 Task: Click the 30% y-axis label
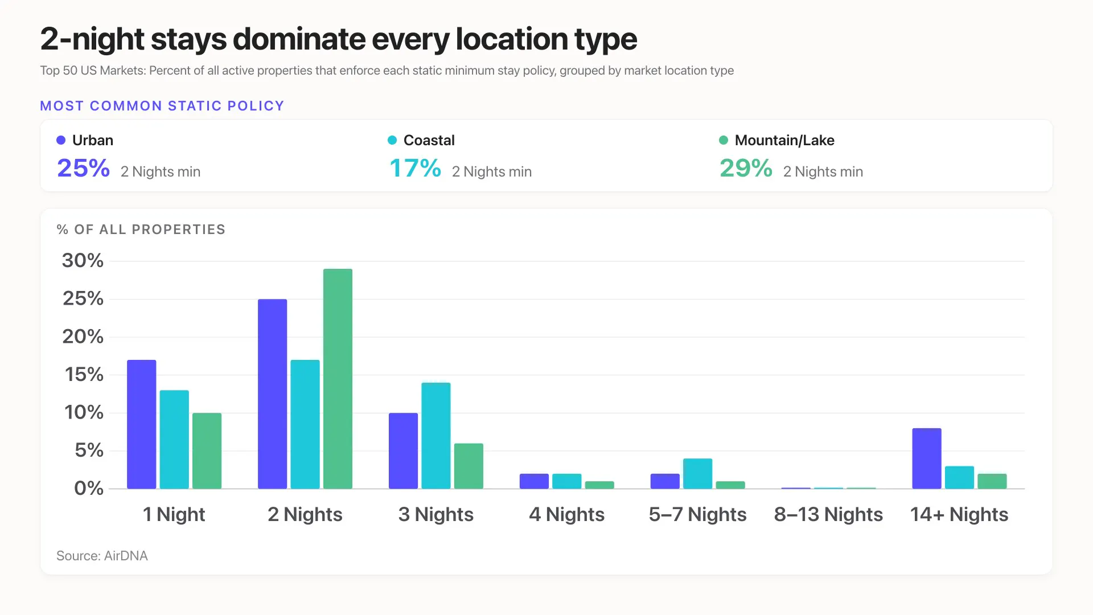pyautogui.click(x=83, y=260)
